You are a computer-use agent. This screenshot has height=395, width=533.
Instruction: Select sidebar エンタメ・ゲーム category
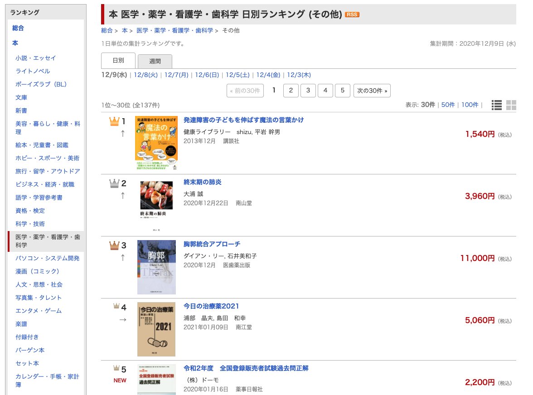click(39, 311)
